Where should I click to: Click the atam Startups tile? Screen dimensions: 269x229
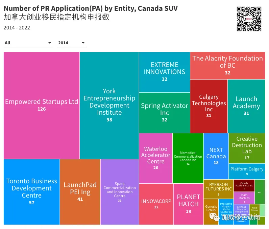(x=244, y=198)
